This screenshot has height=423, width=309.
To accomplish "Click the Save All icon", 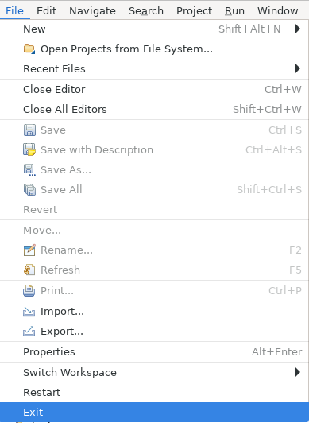I will point(29,190).
